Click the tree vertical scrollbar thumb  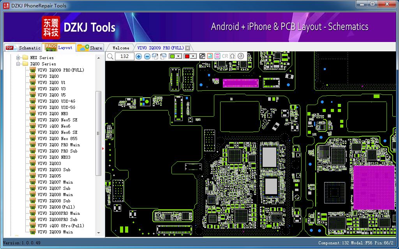tap(99, 133)
